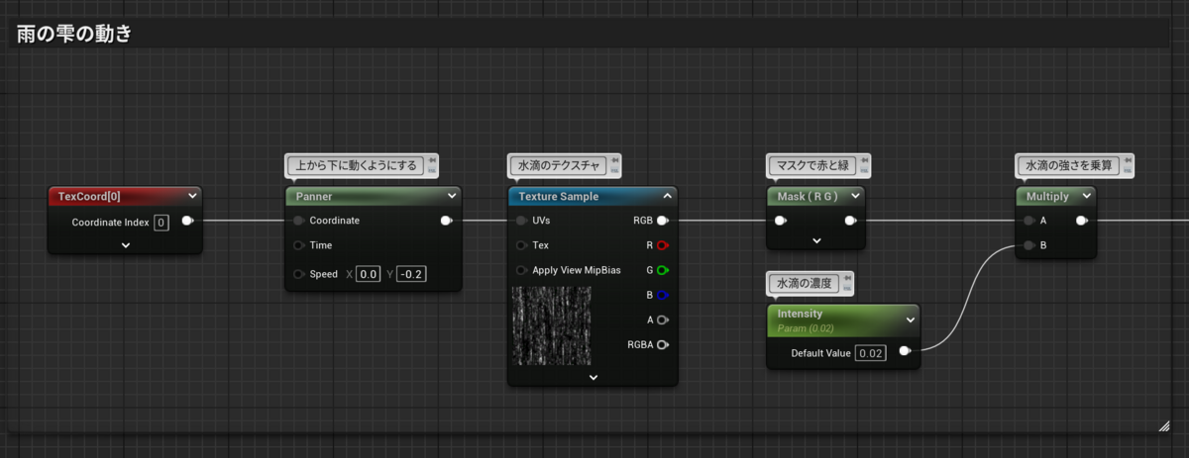1189x458 pixels.
Task: Click the blue B output pin
Action: [x=662, y=295]
